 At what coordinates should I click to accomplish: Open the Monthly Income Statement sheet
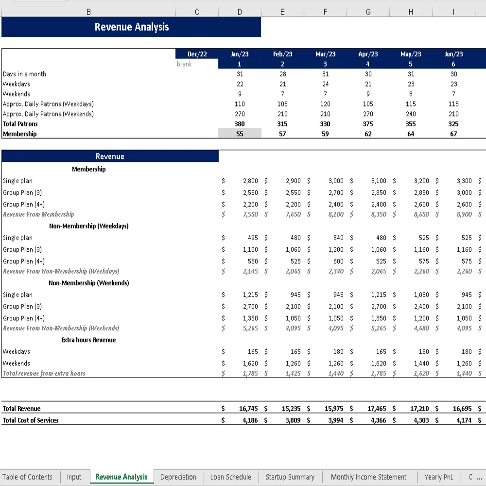(368, 477)
